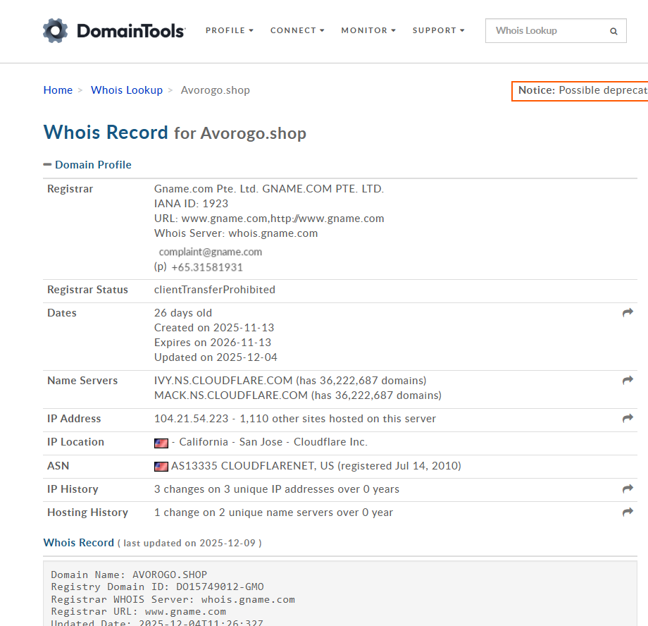Click the arrow icon beside Name Servers
This screenshot has width=648, height=626.
[628, 380]
